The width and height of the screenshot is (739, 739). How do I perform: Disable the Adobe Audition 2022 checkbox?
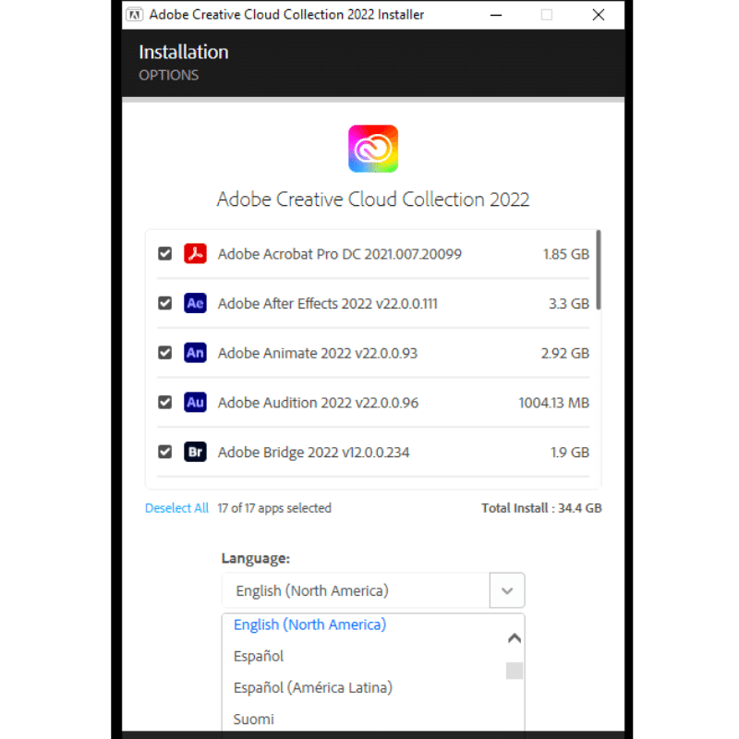(165, 402)
